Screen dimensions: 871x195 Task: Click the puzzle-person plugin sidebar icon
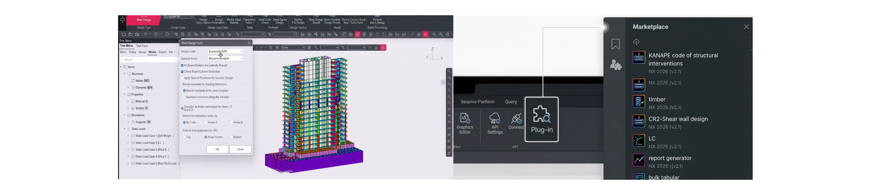[x=615, y=65]
